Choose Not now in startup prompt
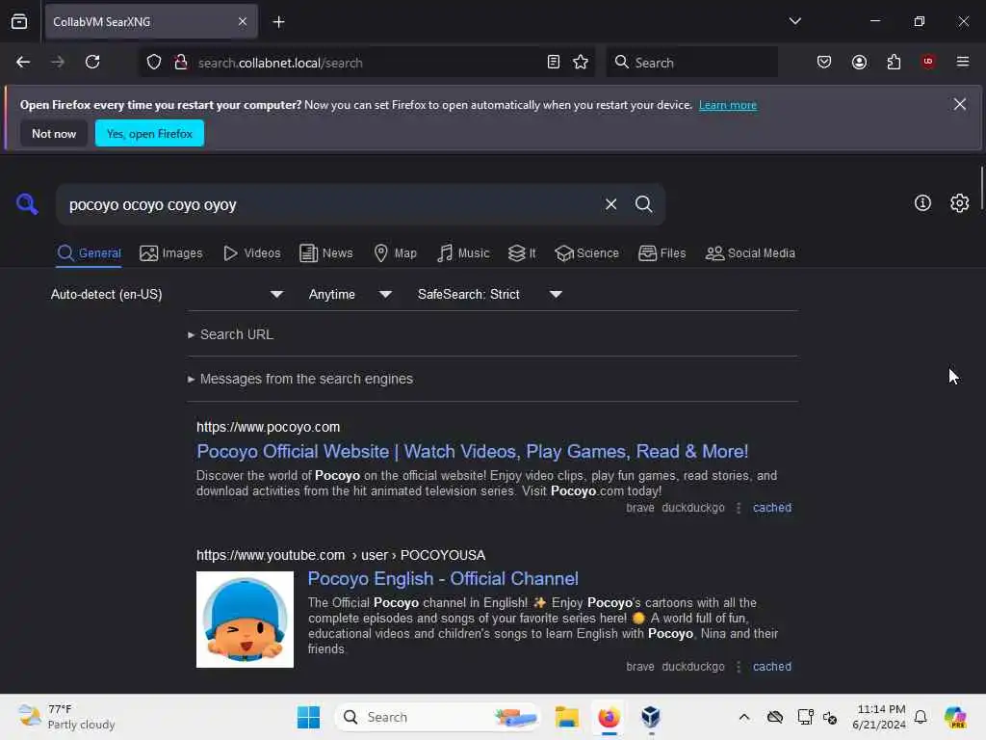 (x=54, y=133)
